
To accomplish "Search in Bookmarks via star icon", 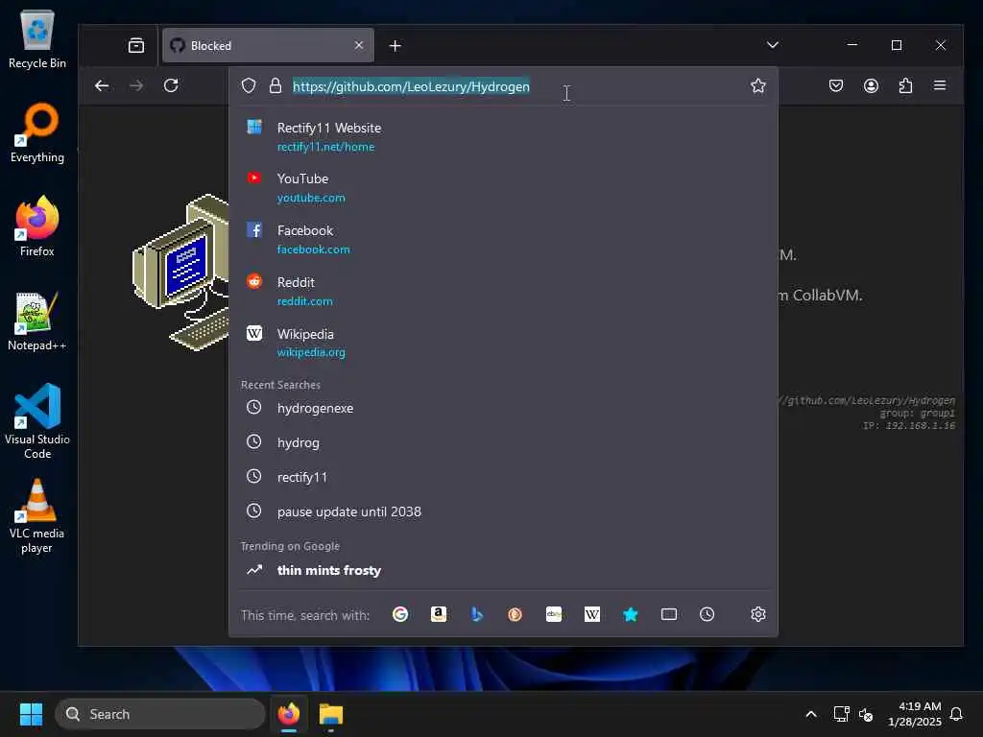I will [630, 614].
